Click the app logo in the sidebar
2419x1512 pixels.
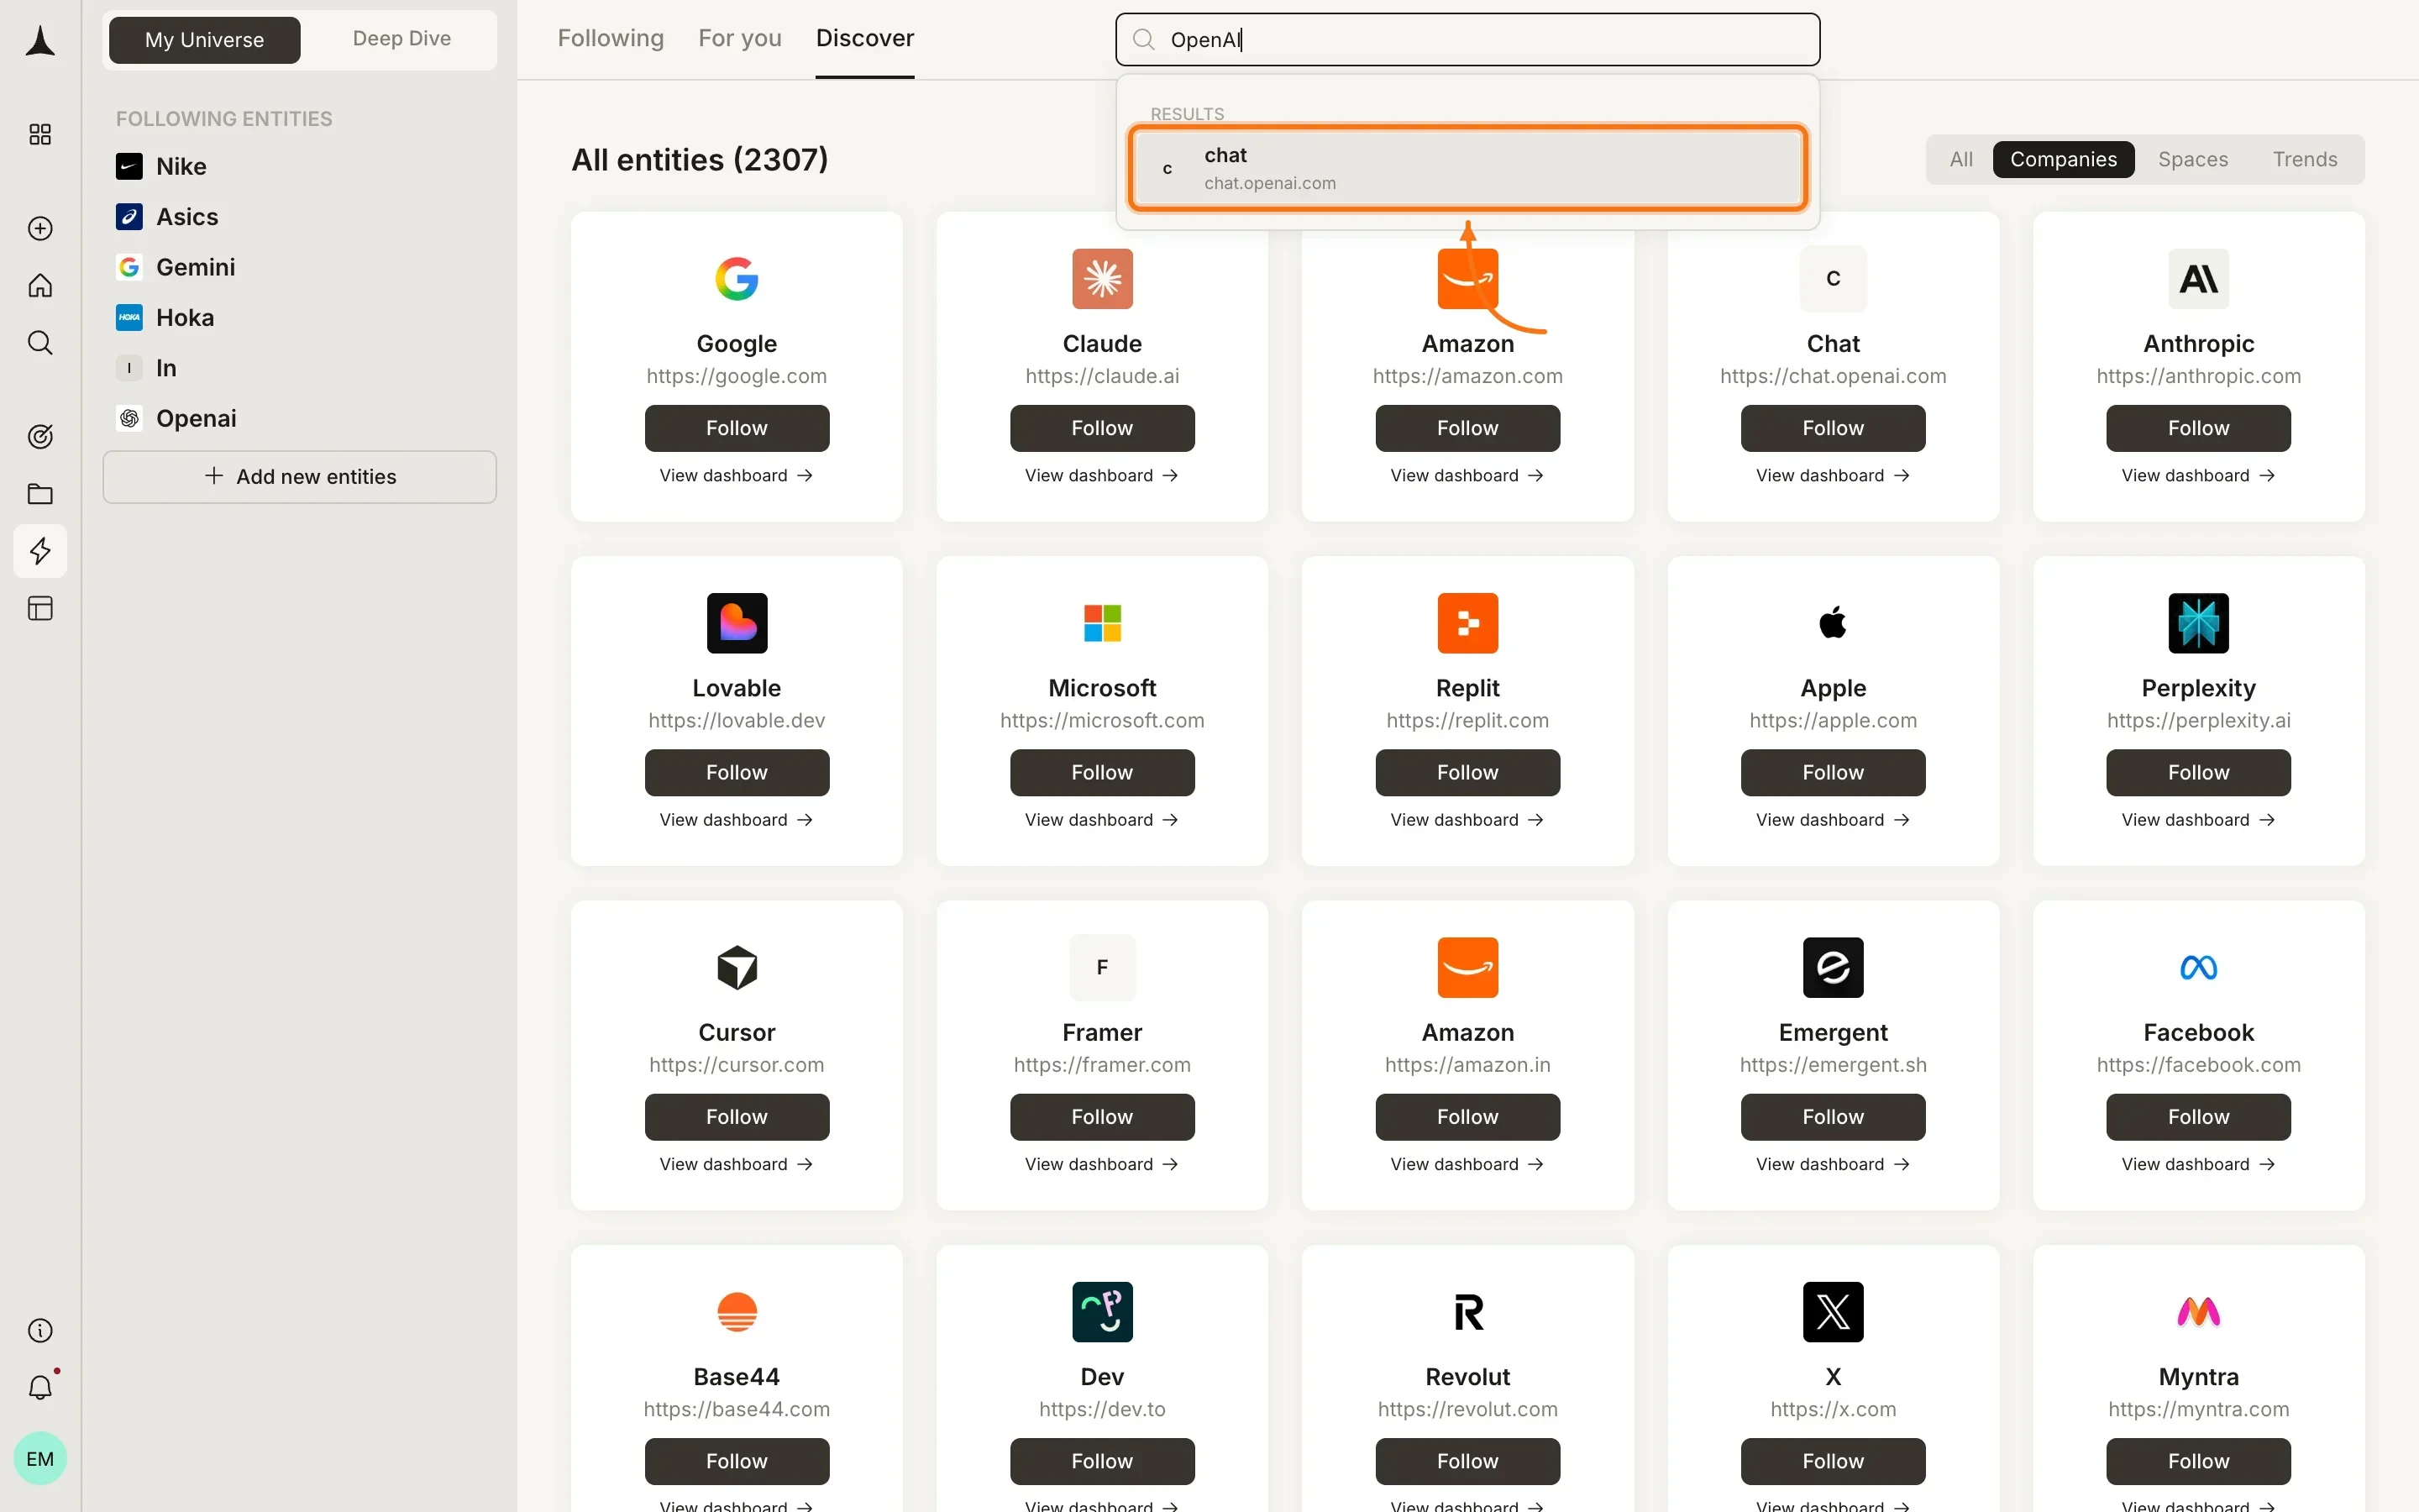[x=40, y=41]
